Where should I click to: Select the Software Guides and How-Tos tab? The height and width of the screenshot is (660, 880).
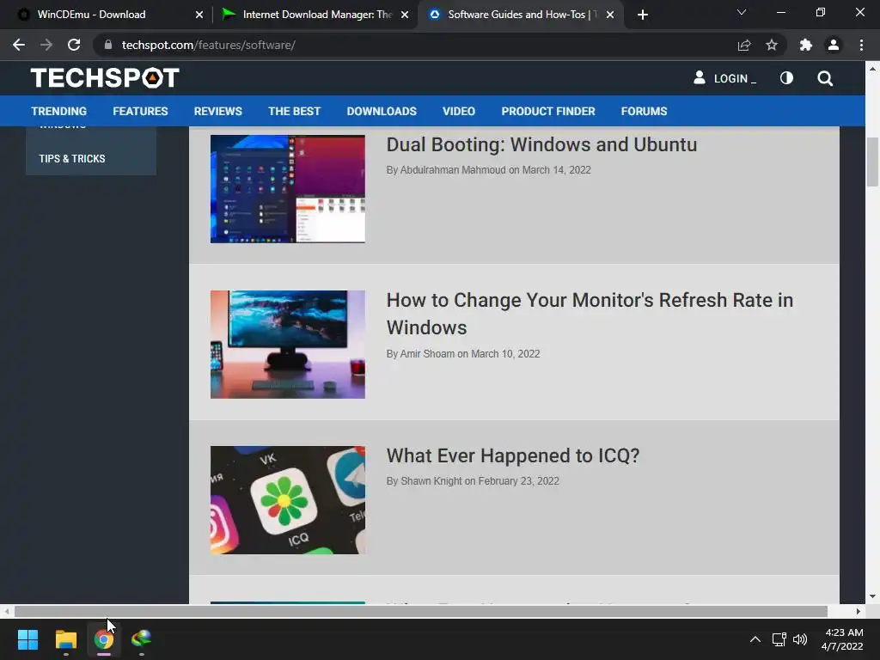click(x=519, y=15)
